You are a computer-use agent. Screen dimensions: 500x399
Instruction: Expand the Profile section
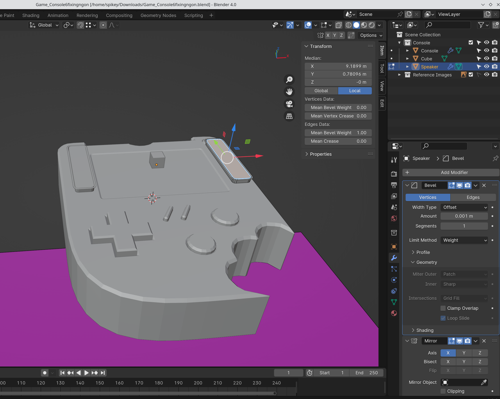423,252
